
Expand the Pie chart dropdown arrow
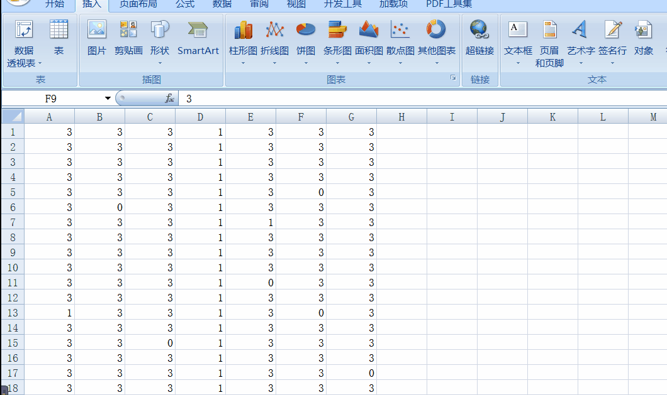(306, 63)
